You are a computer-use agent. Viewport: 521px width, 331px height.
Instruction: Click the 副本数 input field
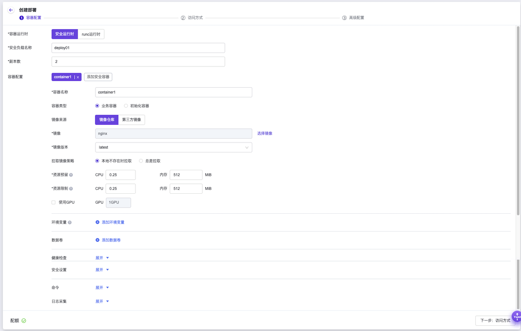(x=138, y=62)
